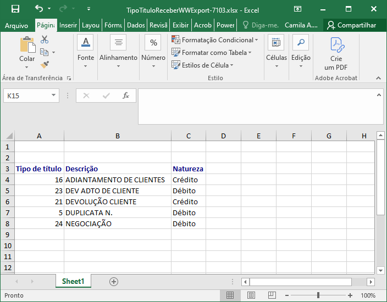This screenshot has height=302, width=387.
Task: Click the Undo arrow icon
Action: (39, 9)
